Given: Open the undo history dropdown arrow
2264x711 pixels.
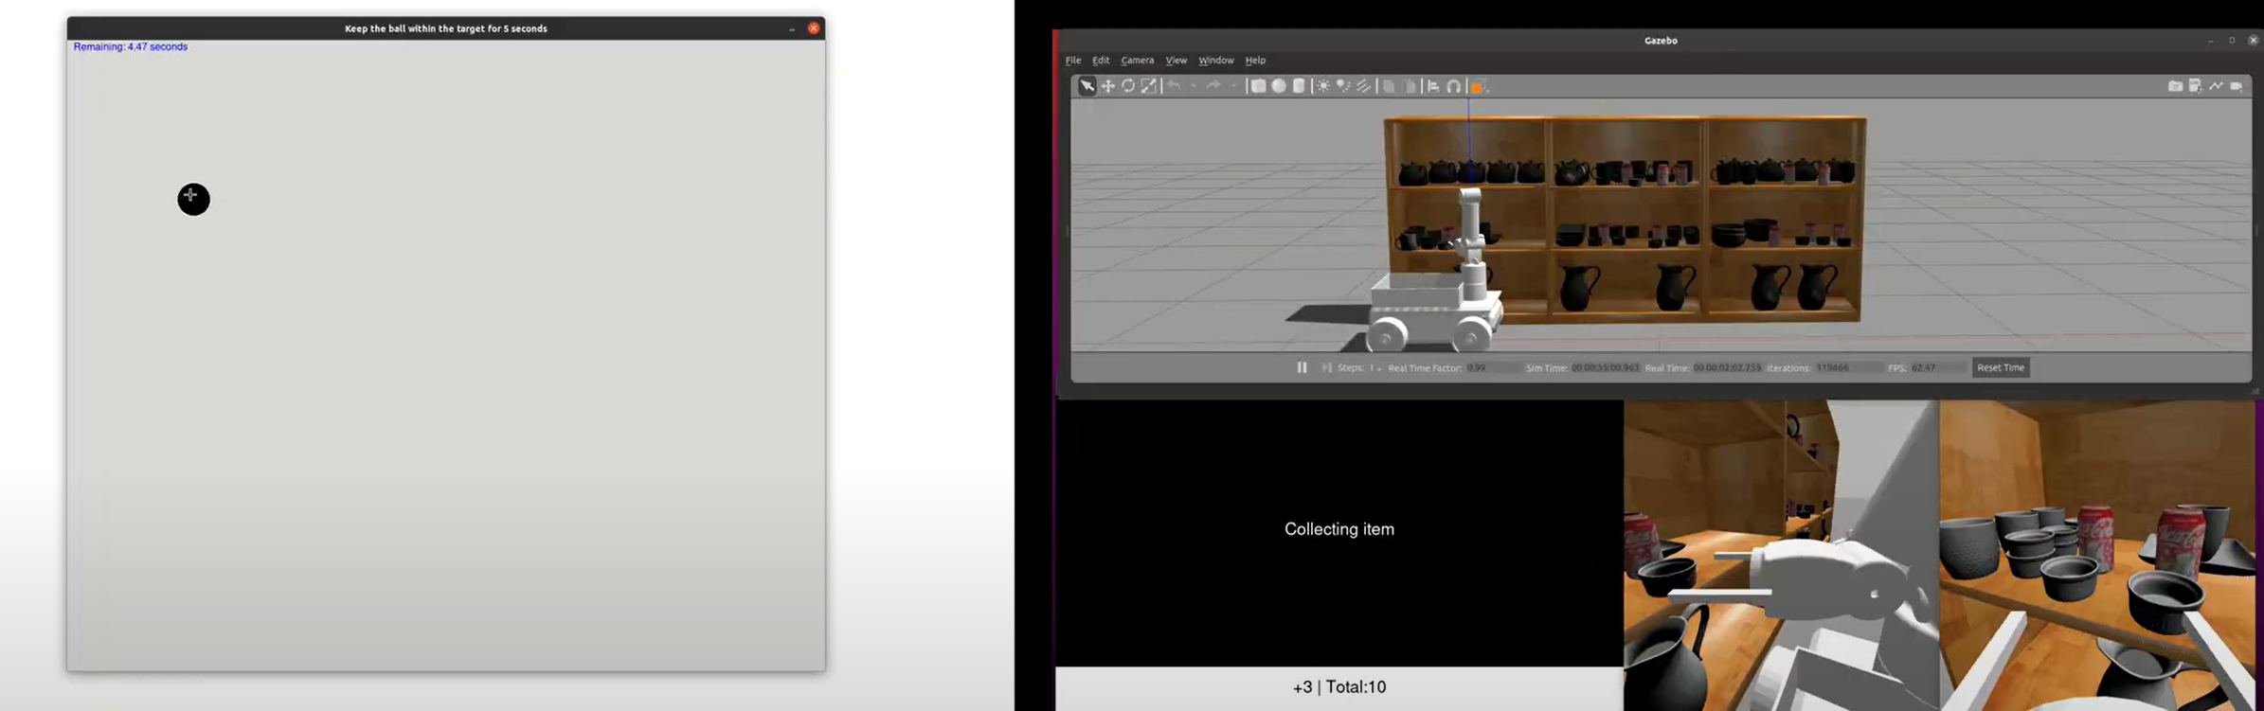Looking at the screenshot, I should (1194, 86).
